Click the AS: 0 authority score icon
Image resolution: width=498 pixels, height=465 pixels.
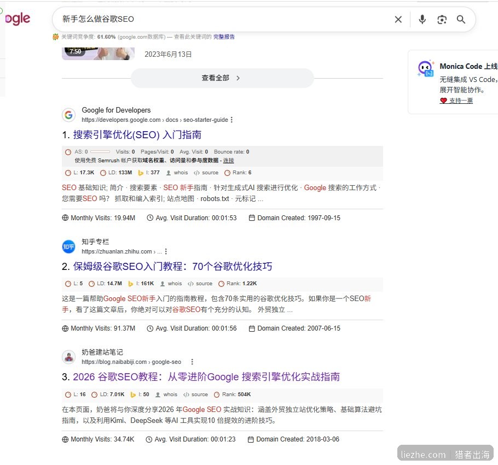pyautogui.click(x=68, y=152)
